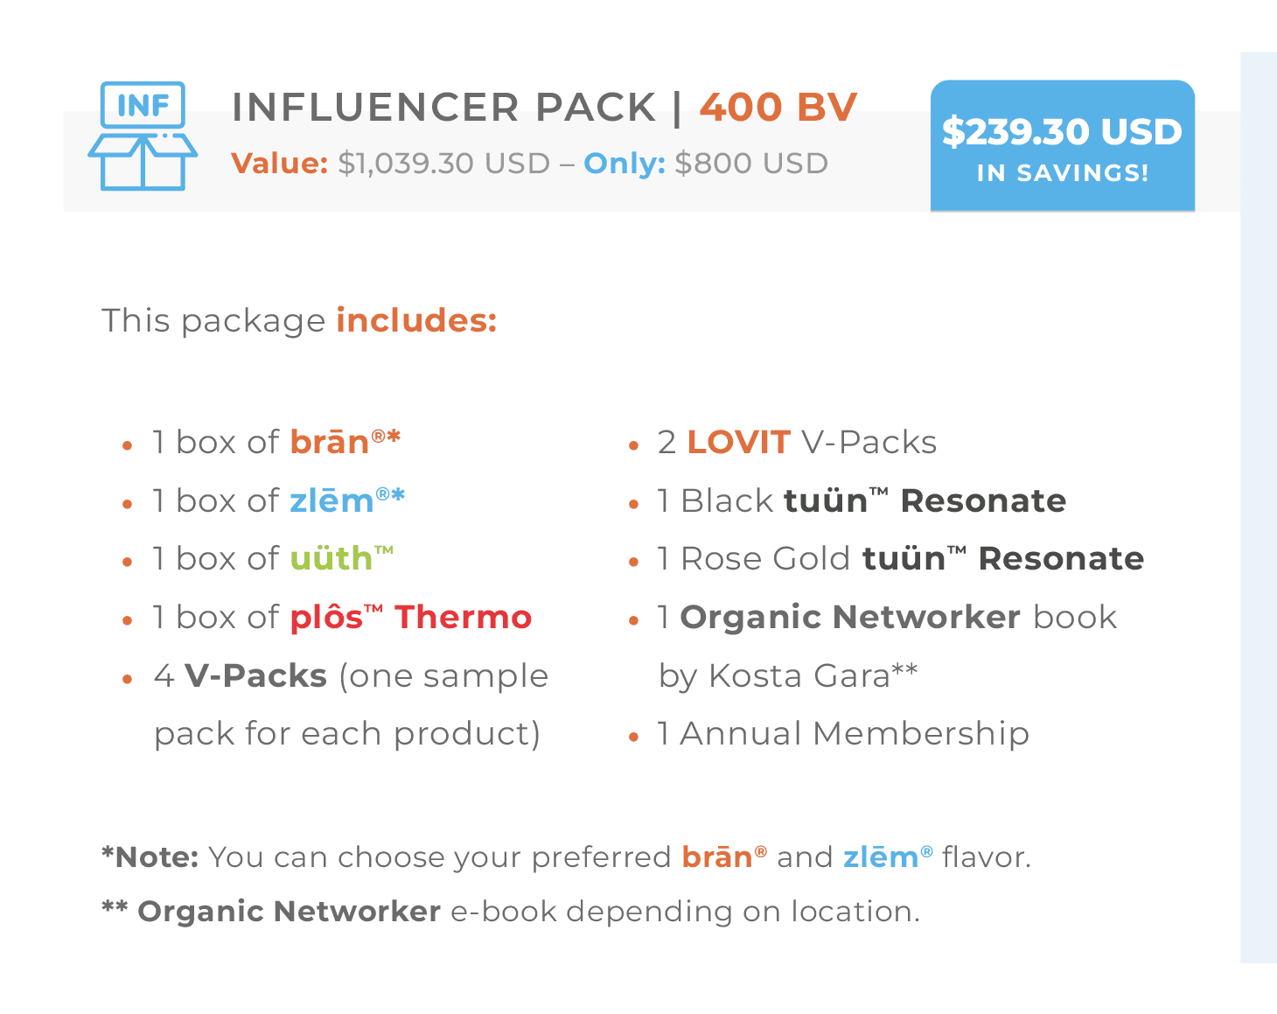Click the 1 Annual Membership item
The width and height of the screenshot is (1277, 1014).
pyautogui.click(x=843, y=733)
